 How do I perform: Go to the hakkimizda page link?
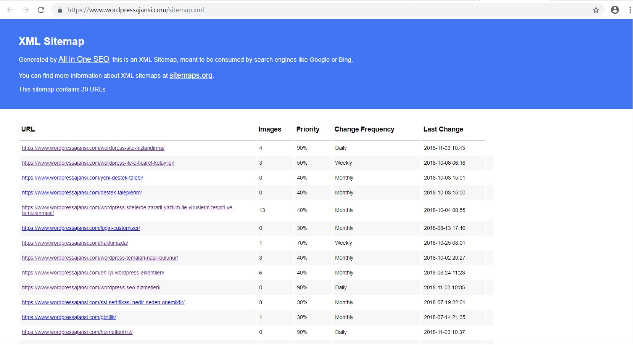(75, 243)
